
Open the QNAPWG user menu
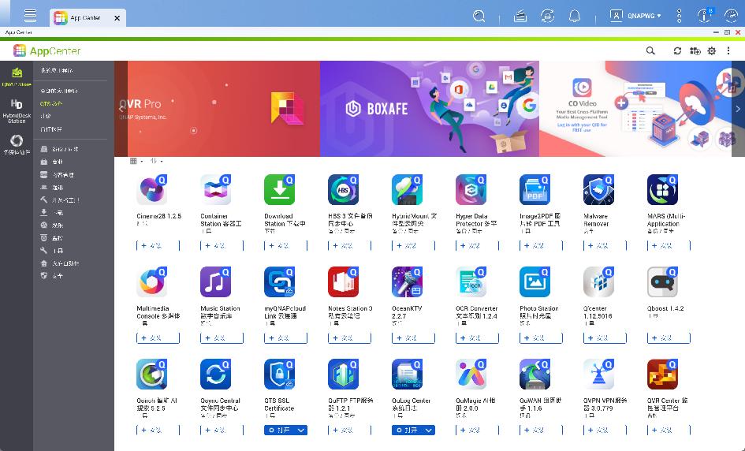(x=635, y=16)
